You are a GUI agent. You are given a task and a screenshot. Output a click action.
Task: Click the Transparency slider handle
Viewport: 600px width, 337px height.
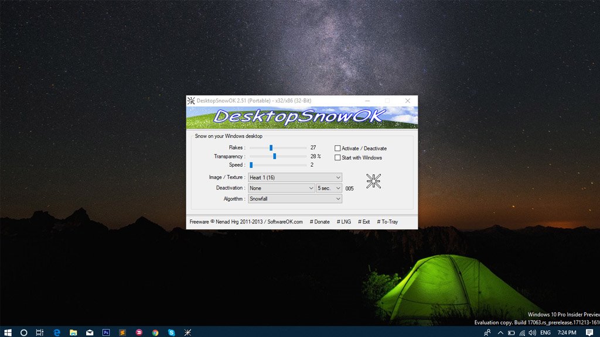pyautogui.click(x=274, y=156)
